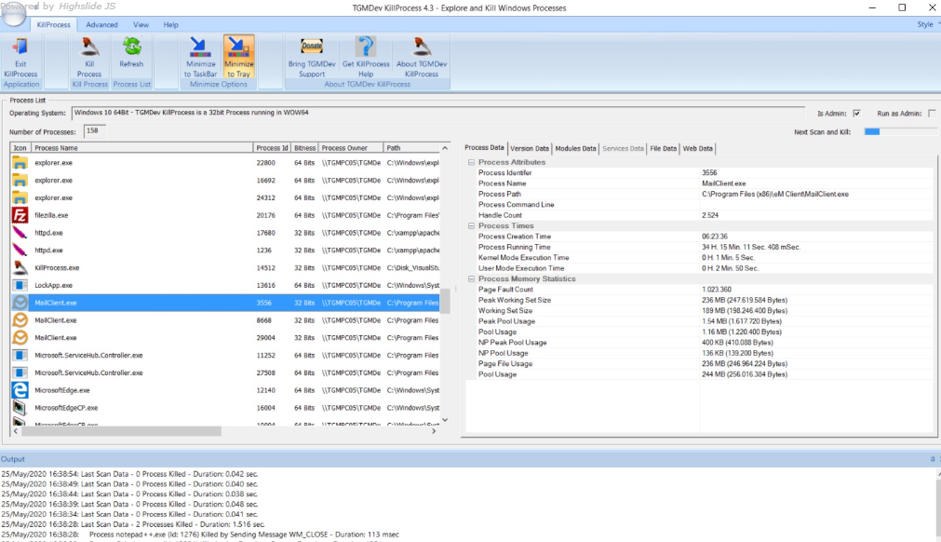941x542 pixels.
Task: Sort by the Process Owner column header
Action: [x=351, y=148]
